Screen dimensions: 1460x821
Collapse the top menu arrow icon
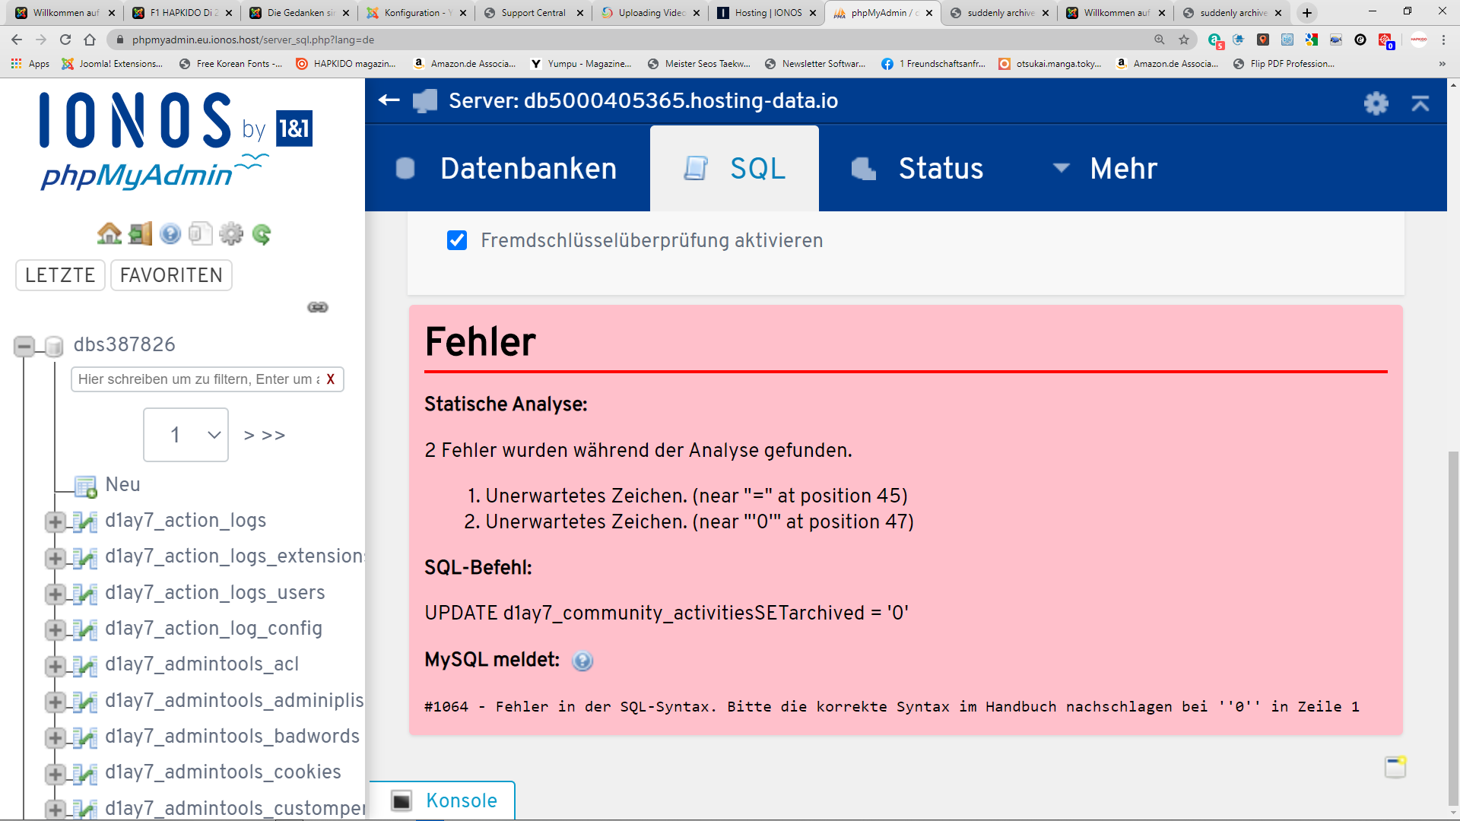pyautogui.click(x=1420, y=103)
